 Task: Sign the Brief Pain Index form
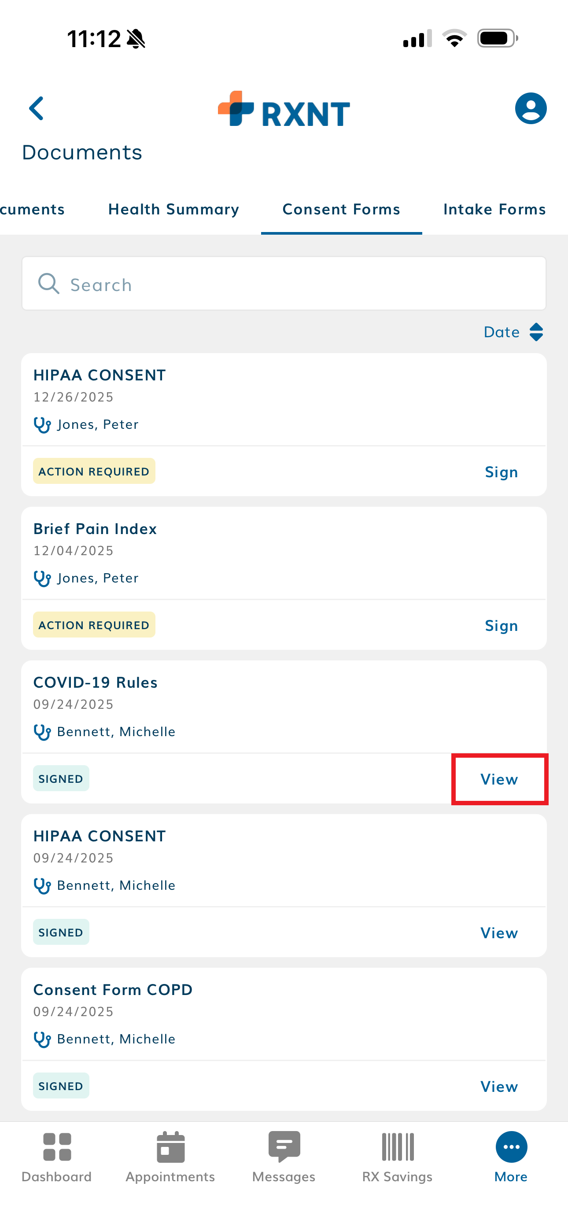tap(501, 626)
